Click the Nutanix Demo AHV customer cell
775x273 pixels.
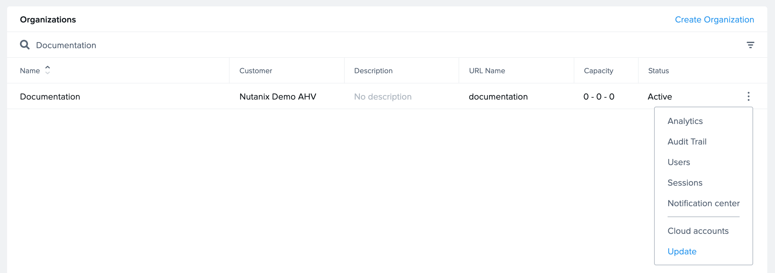click(278, 97)
